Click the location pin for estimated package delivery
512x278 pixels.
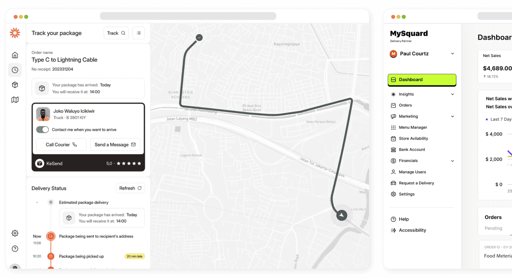tap(50, 202)
